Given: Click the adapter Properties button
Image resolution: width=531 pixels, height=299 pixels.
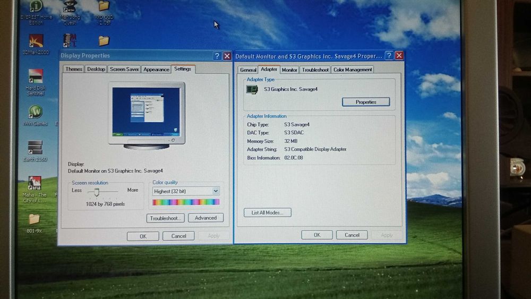Looking at the screenshot, I should pos(366,102).
